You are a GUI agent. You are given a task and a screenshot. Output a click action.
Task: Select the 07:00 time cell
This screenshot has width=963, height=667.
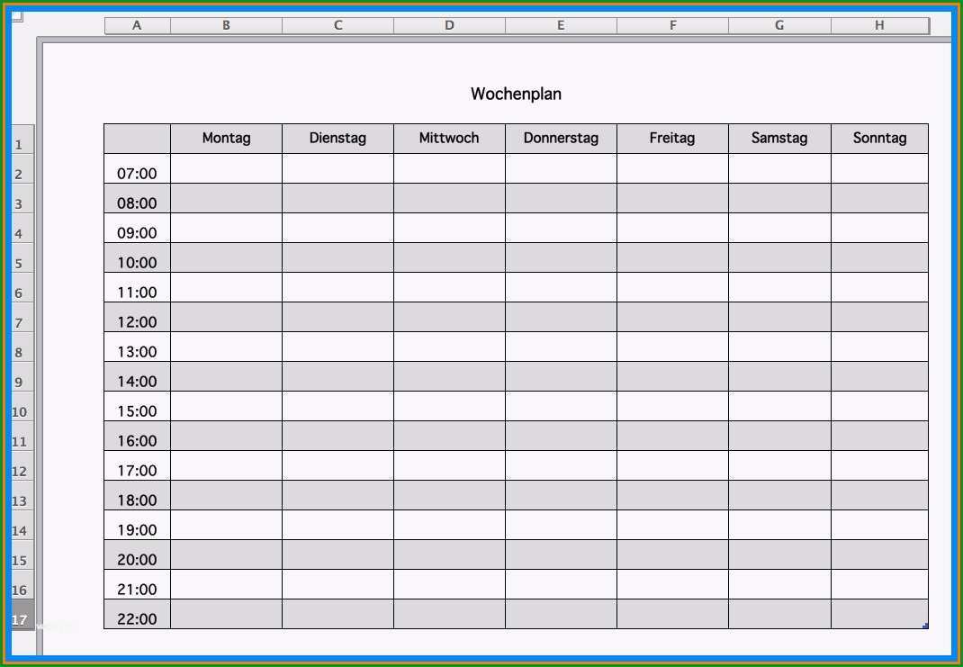click(x=137, y=168)
